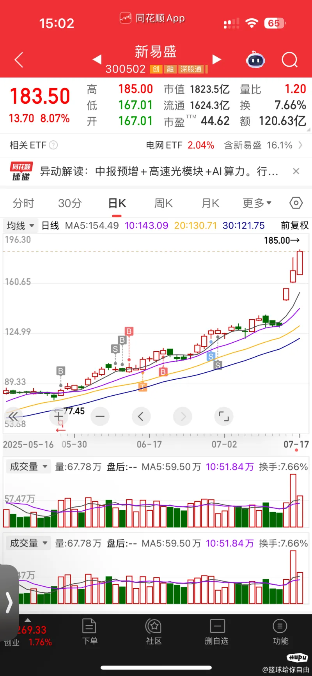Image resolution: width=312 pixels, height=676 pixels.
Task: Tap 市值 1823.5亿 value
Action: coord(197,89)
